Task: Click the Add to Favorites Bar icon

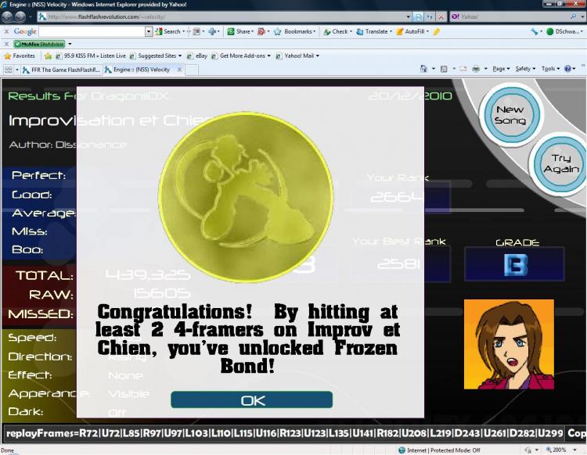Action: pos(48,56)
